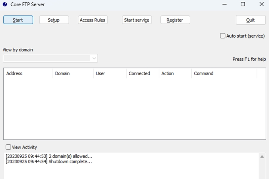The height and width of the screenshot is (179, 269).
Task: Click the log scrollbar up arrow
Action: (262, 156)
